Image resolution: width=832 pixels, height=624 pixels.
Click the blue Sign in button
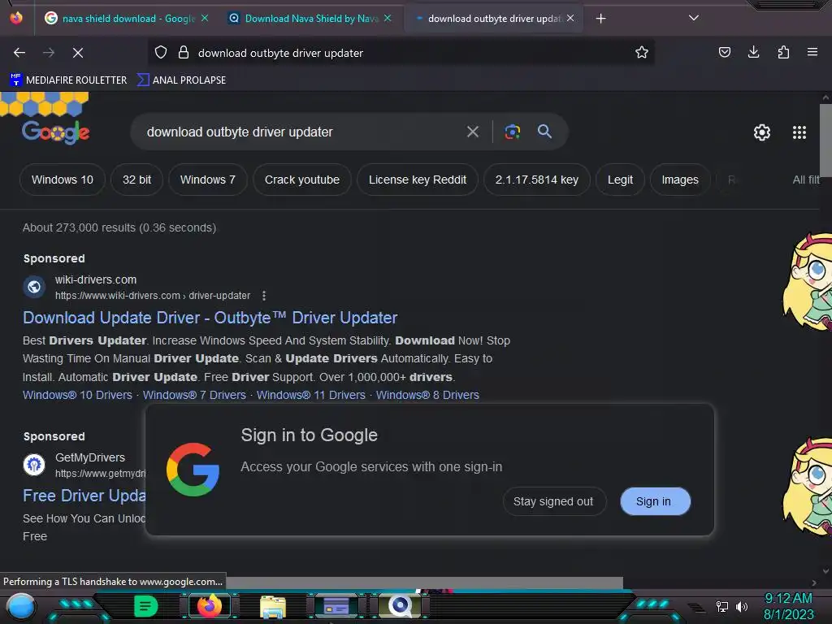tap(655, 501)
